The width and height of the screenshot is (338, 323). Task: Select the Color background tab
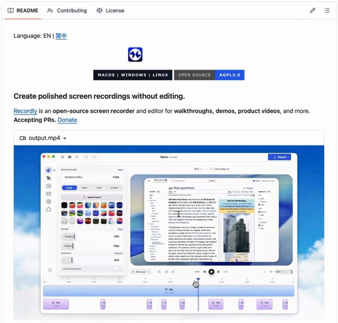click(x=99, y=188)
